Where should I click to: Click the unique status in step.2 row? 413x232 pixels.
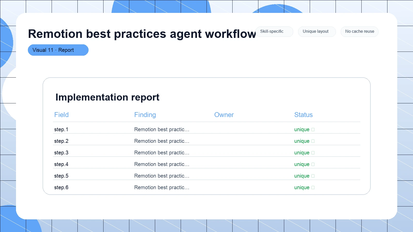[x=304, y=141]
